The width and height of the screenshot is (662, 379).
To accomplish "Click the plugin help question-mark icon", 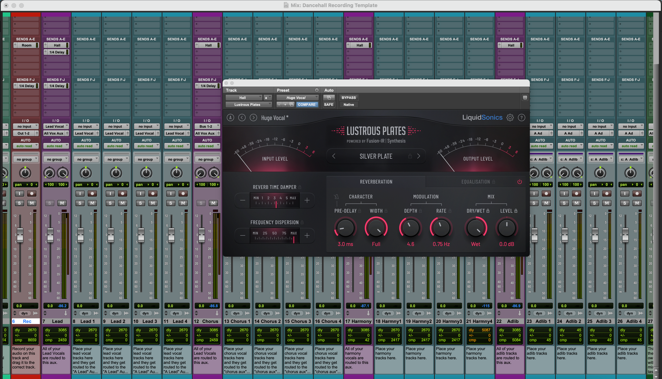I will tap(522, 118).
